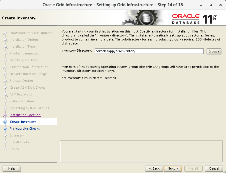The width and height of the screenshot is (226, 173).
Task: Click the Download Software Updates step marker icon
Action: pos(5,33)
